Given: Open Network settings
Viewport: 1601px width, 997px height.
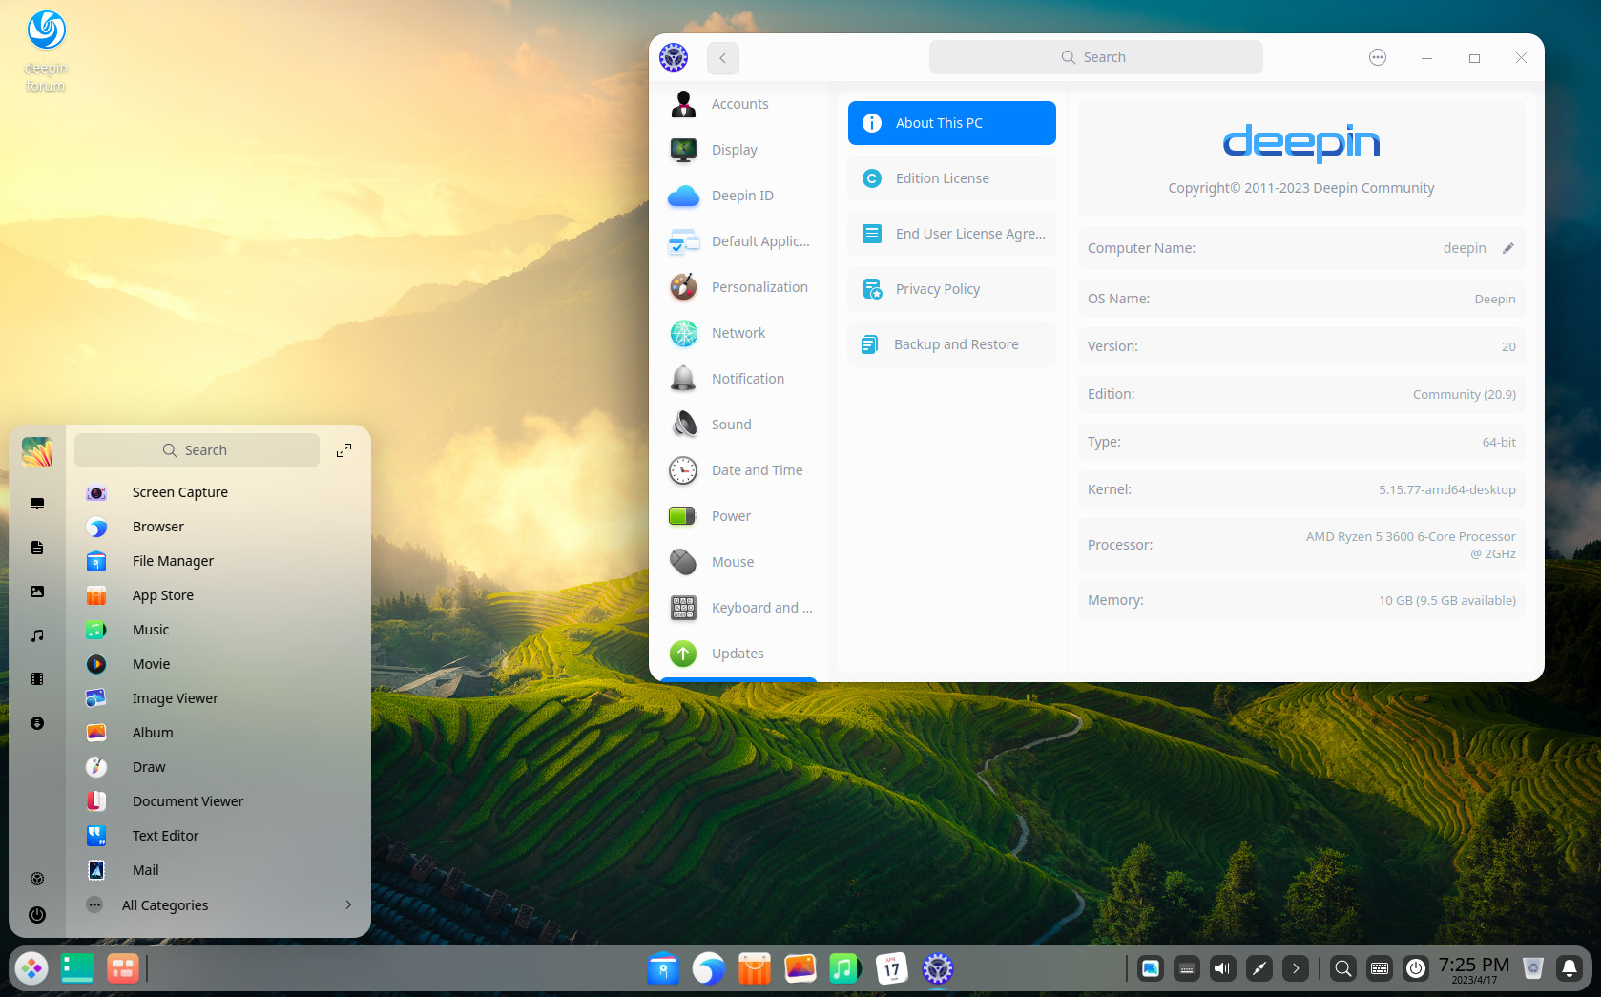Looking at the screenshot, I should tap(738, 333).
